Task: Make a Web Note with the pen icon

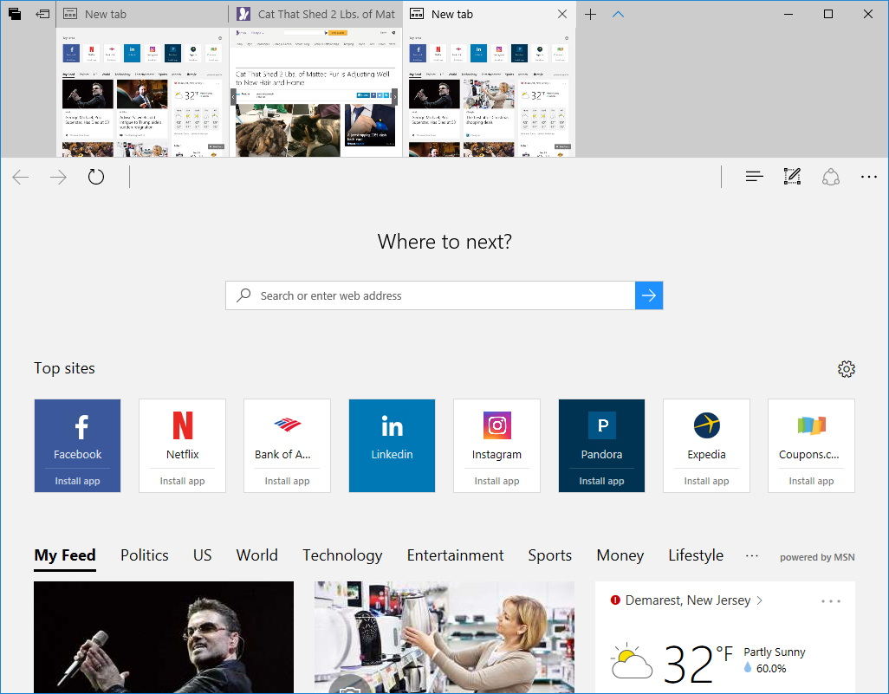Action: (x=792, y=177)
